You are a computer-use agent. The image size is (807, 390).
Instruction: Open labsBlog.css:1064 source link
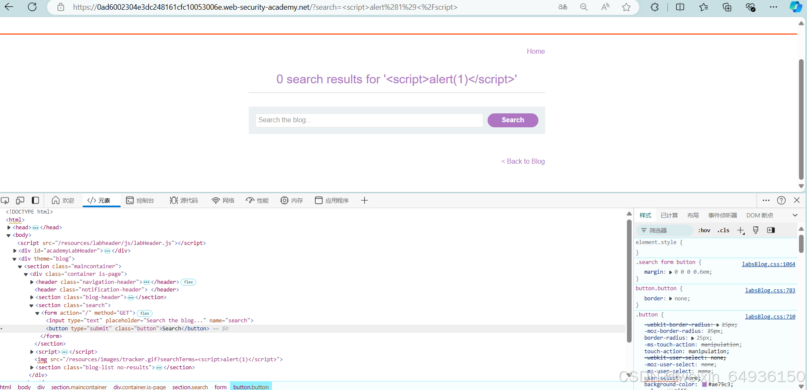(x=768, y=264)
